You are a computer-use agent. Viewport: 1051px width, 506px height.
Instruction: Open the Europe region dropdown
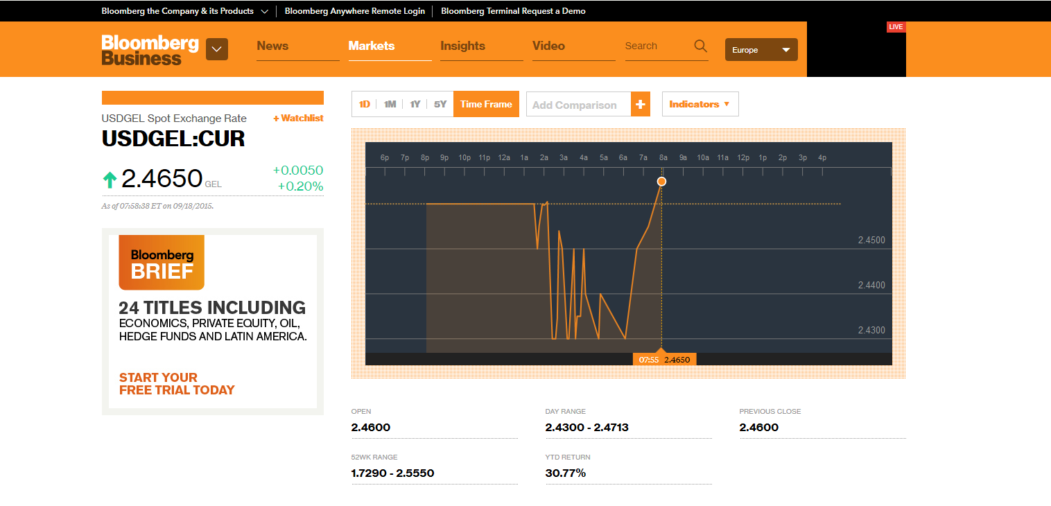click(x=761, y=50)
